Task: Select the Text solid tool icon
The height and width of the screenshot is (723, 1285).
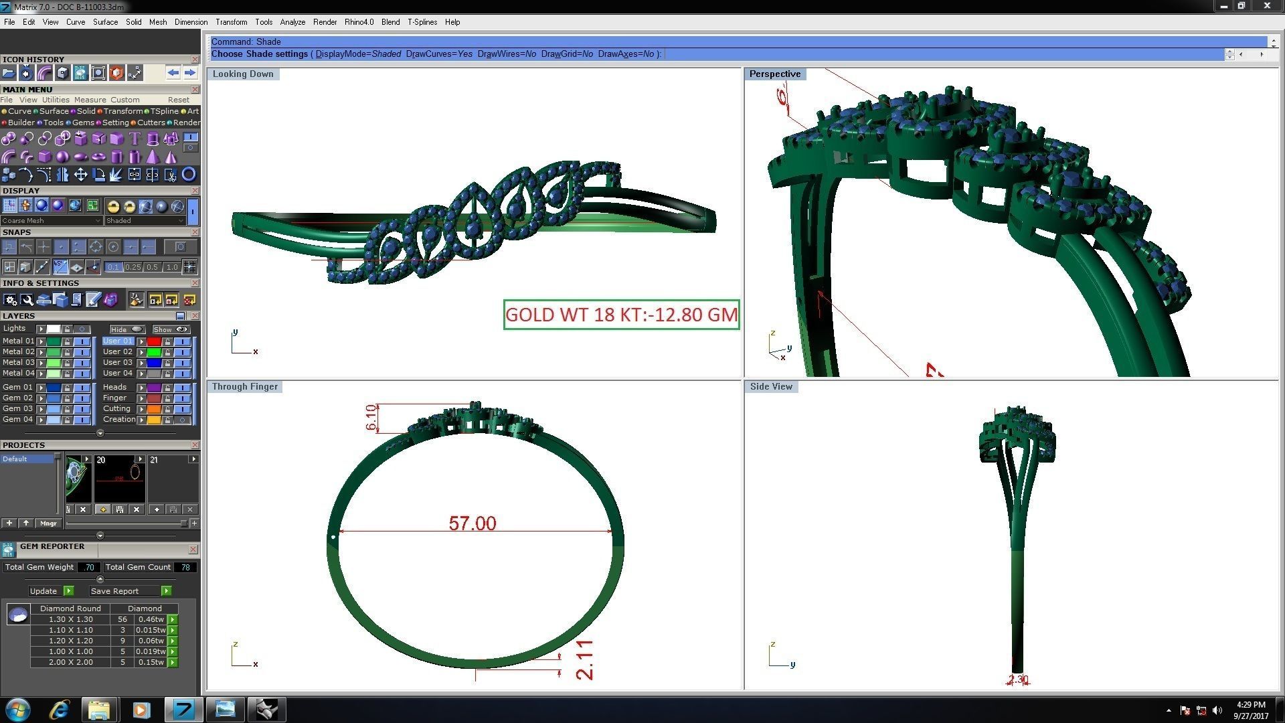Action: click(135, 139)
